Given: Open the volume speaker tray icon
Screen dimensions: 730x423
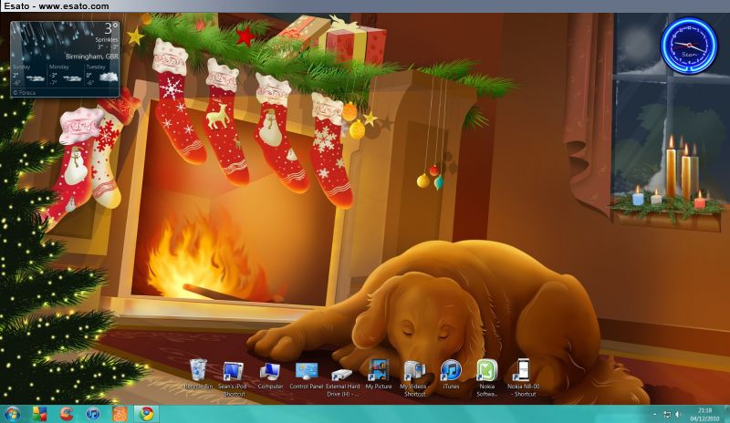Looking at the screenshot, I should click(678, 414).
